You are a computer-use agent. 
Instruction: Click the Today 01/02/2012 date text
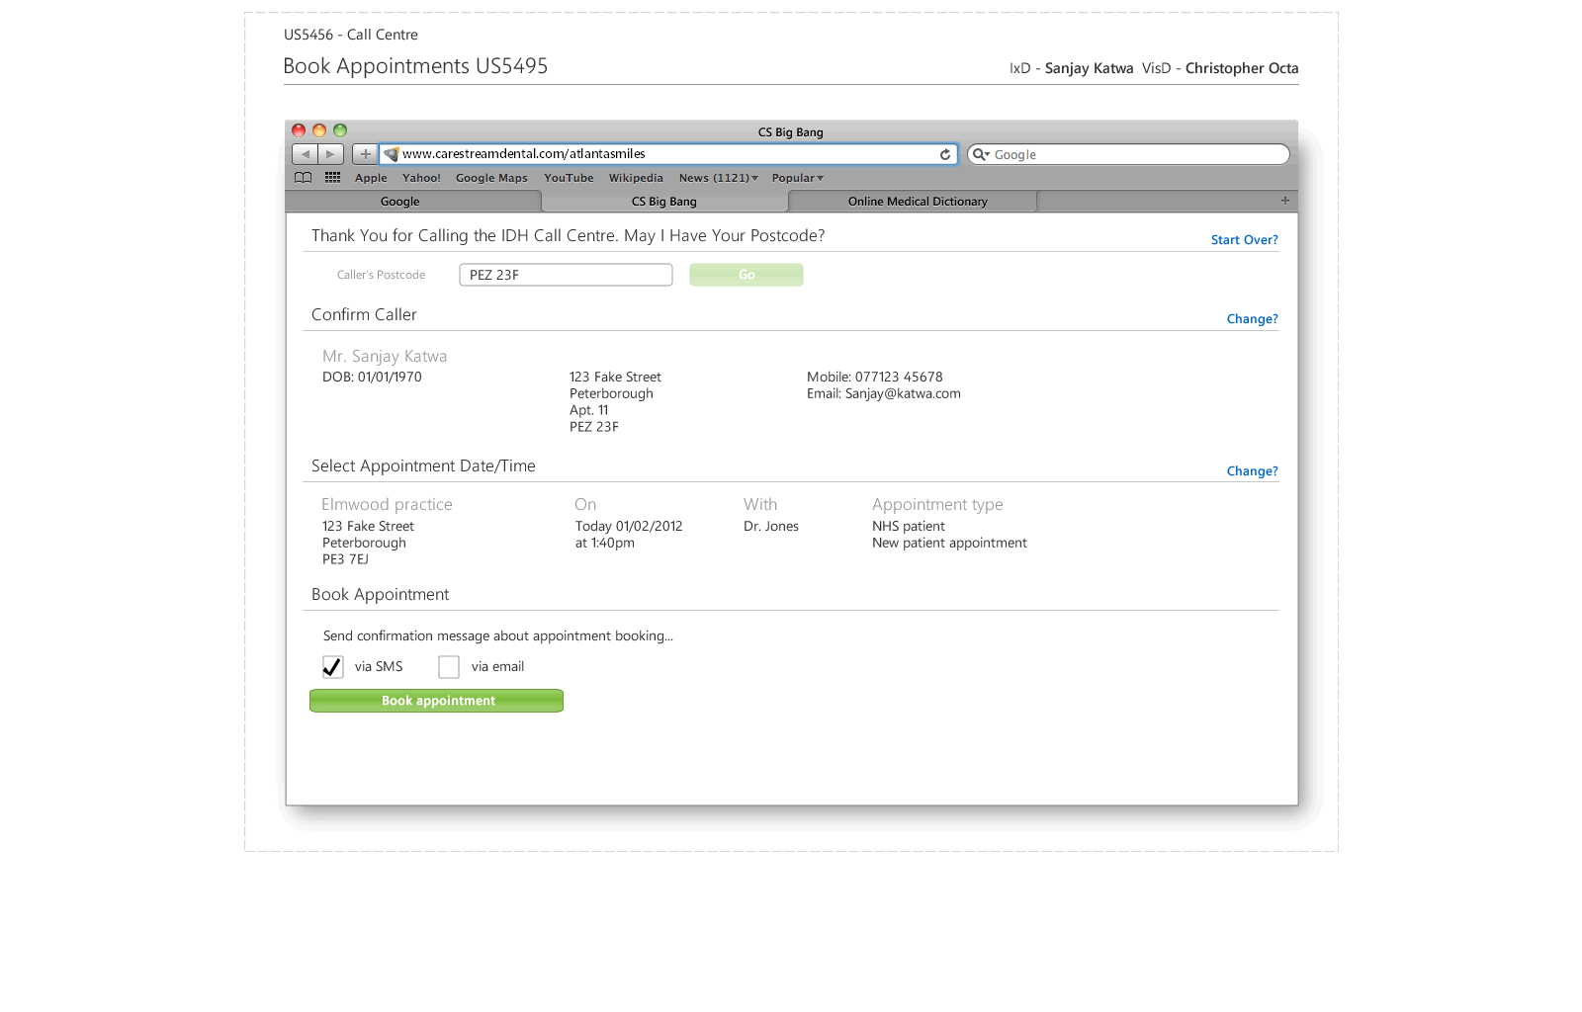[x=629, y=527]
